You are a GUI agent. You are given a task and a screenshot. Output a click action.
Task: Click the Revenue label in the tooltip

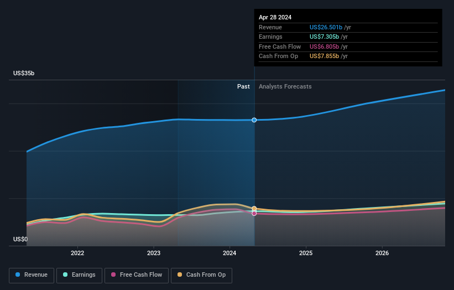click(270, 27)
